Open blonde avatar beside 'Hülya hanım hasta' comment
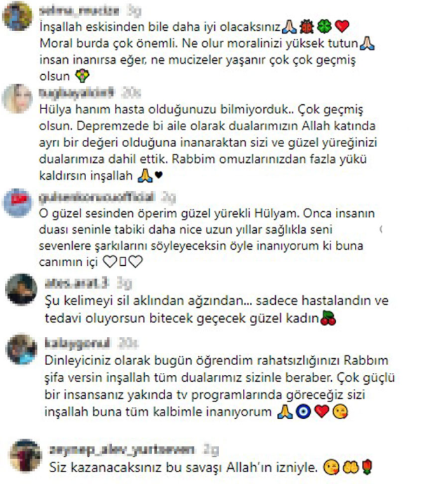The height and width of the screenshot is (496, 448). [x=17, y=99]
